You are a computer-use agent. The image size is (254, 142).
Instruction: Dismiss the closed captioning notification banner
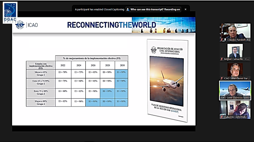click(x=185, y=9)
